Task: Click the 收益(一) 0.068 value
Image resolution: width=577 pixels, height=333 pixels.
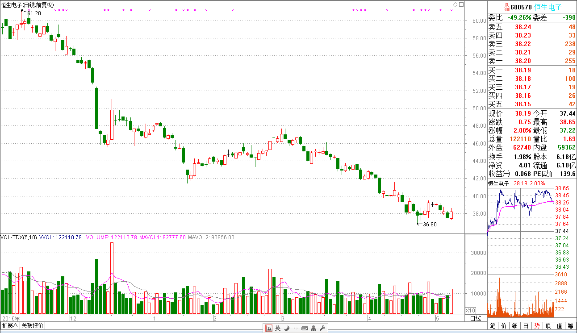Action: click(x=523, y=174)
